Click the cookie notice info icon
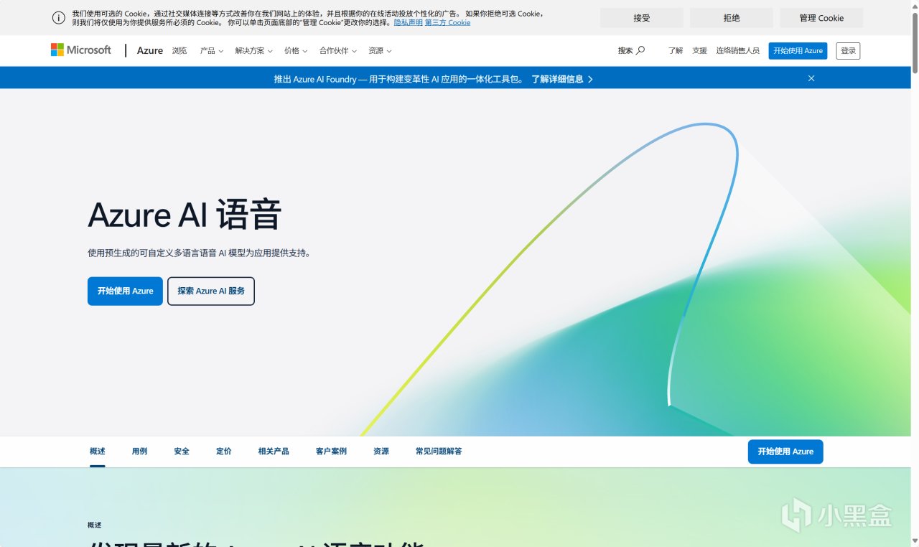 (x=59, y=18)
